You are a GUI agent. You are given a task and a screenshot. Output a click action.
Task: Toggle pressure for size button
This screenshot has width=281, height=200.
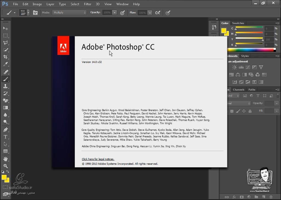[168, 13]
